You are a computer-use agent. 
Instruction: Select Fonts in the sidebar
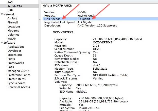coord(11,59)
